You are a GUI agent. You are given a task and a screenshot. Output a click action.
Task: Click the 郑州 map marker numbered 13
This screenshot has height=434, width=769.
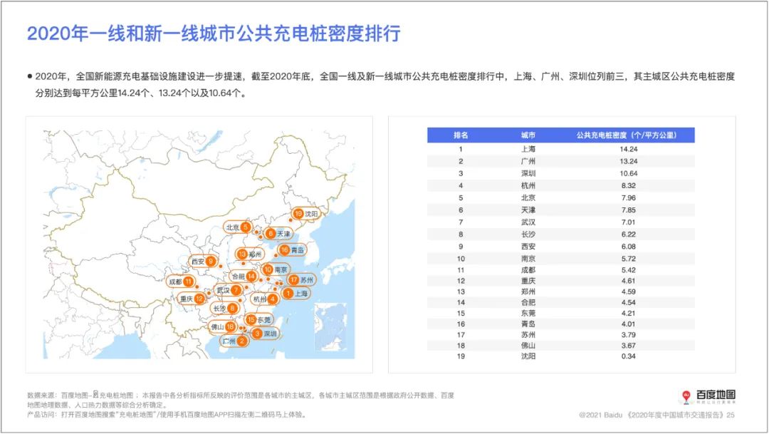point(250,254)
